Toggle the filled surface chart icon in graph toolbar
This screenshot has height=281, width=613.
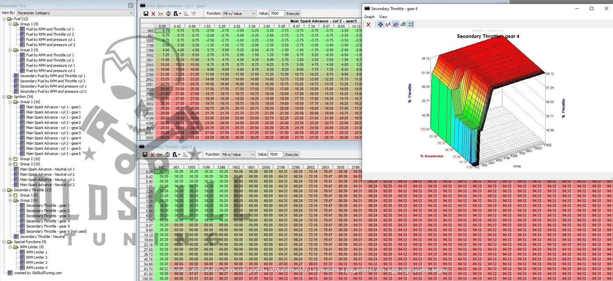(x=395, y=25)
